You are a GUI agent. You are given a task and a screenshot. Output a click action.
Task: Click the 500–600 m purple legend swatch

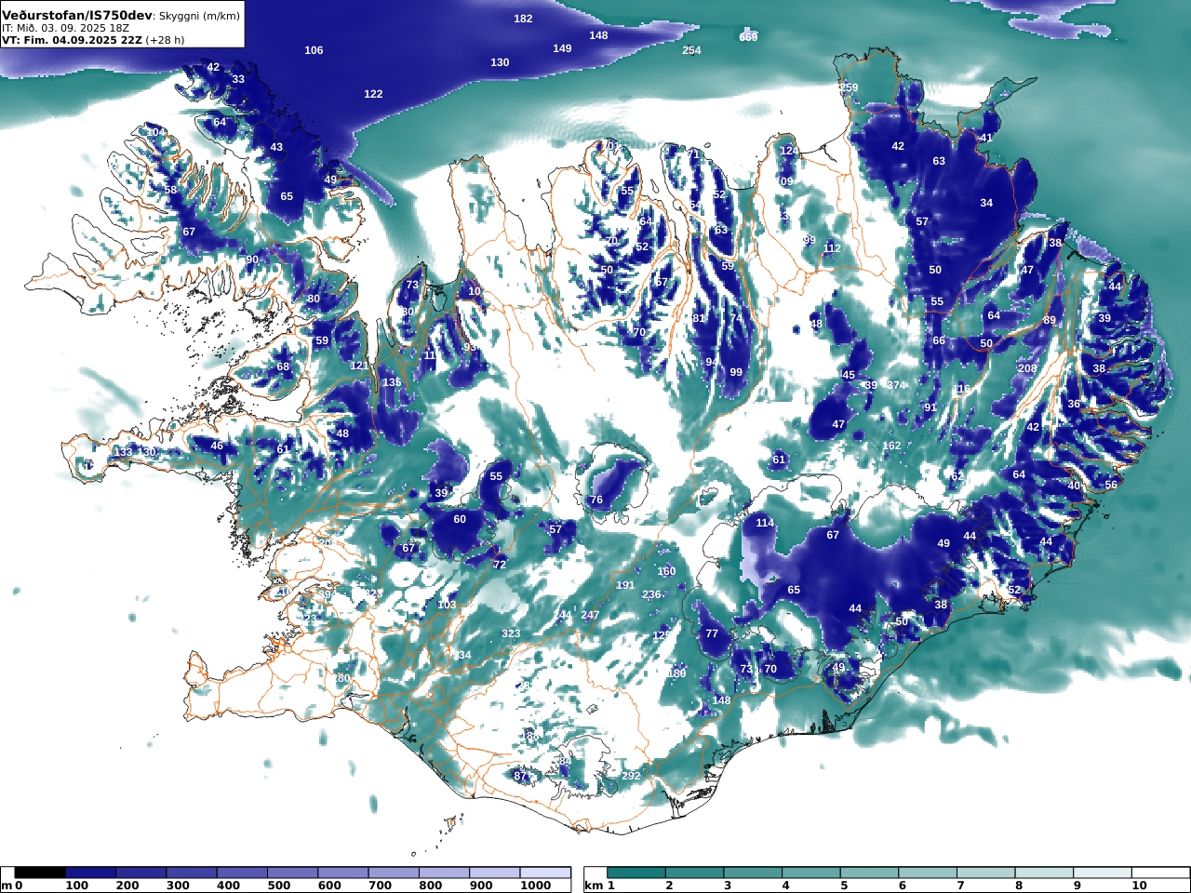point(292,873)
